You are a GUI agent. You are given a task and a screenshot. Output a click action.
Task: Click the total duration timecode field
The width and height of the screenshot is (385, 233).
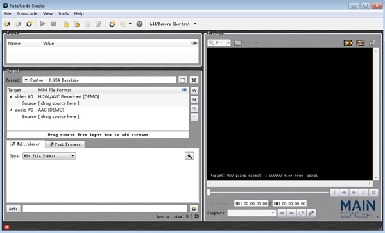tap(289, 203)
